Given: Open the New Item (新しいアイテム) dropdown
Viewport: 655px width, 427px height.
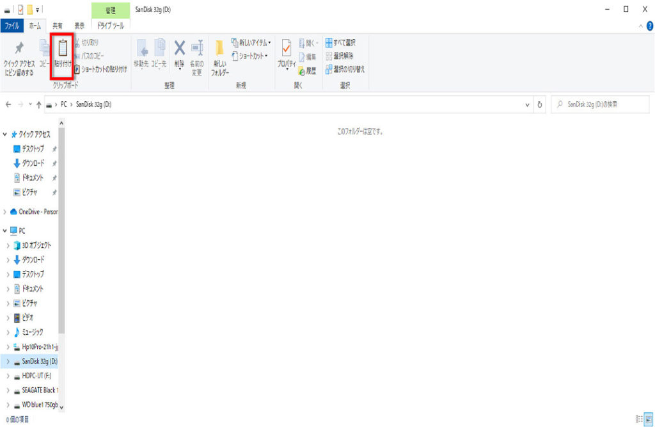Looking at the screenshot, I should coord(251,43).
